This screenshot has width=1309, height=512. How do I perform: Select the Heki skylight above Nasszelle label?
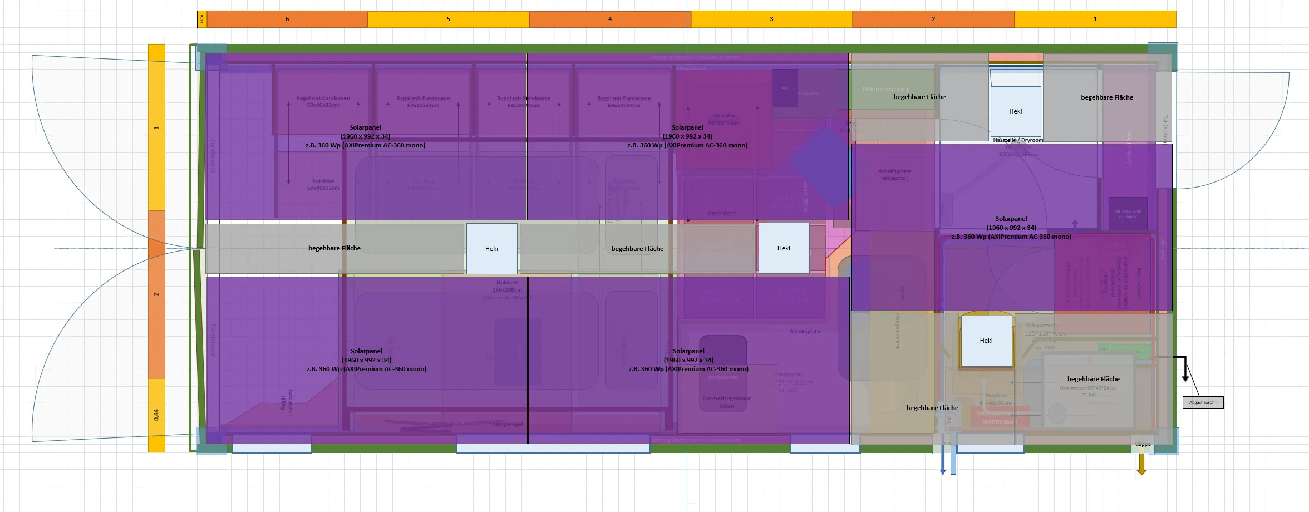[x=1016, y=111]
